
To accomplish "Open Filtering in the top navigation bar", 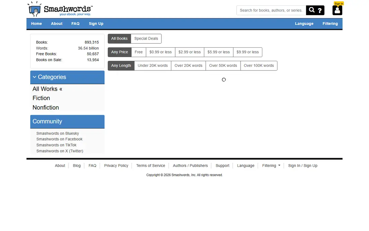I will pos(330,24).
